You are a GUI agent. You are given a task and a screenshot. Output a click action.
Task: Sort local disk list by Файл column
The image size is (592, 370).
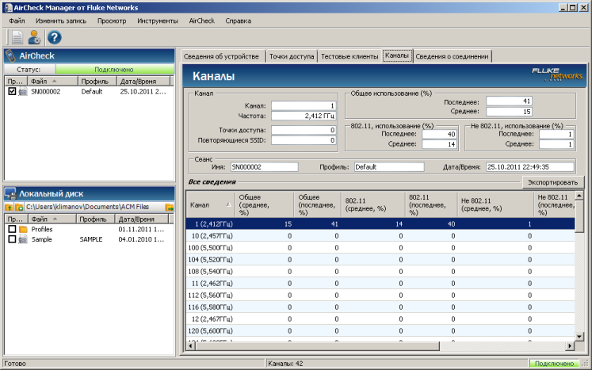pyautogui.click(x=52, y=219)
